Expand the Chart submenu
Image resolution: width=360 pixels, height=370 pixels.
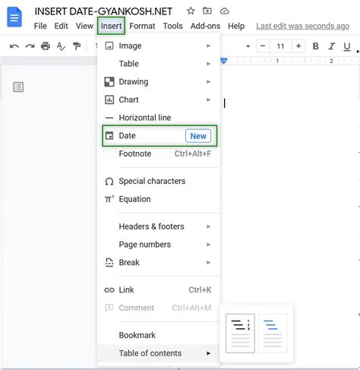(x=159, y=100)
